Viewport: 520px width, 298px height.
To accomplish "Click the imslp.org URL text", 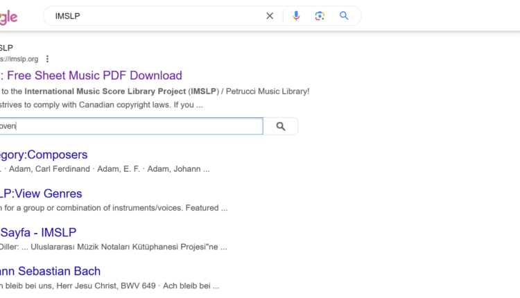I will tap(19, 59).
